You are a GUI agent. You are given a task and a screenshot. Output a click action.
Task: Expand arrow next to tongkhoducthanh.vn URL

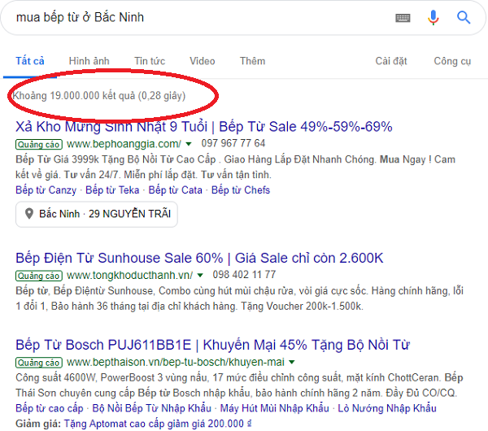[x=200, y=276]
